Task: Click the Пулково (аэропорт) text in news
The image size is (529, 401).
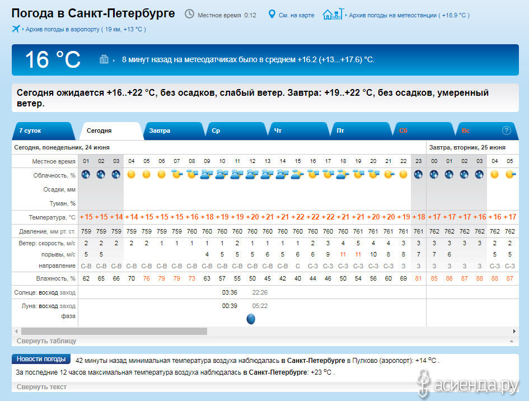Action: point(382,361)
